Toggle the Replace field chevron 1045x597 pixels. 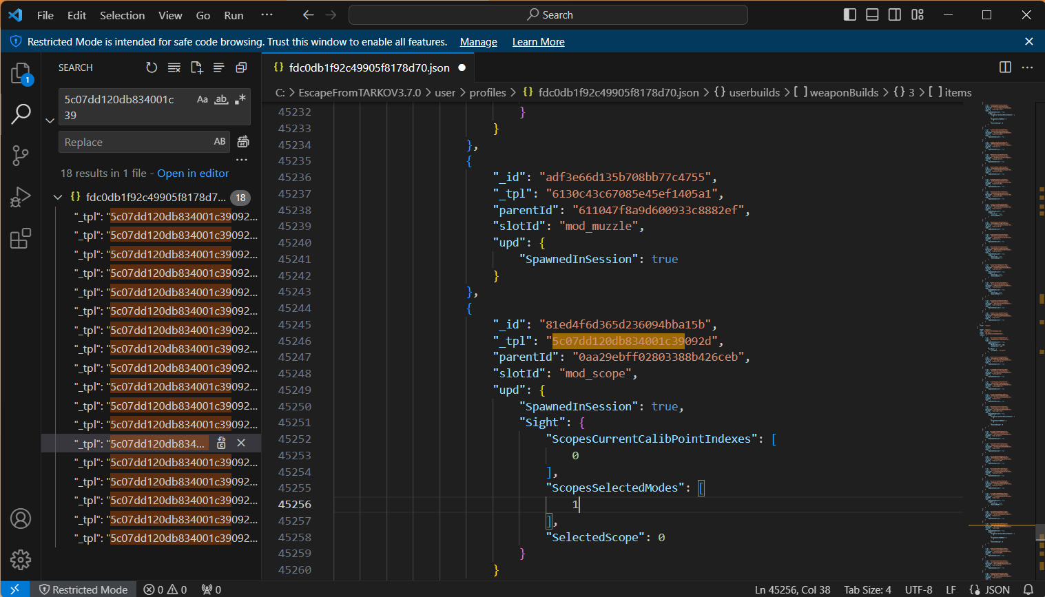50,121
